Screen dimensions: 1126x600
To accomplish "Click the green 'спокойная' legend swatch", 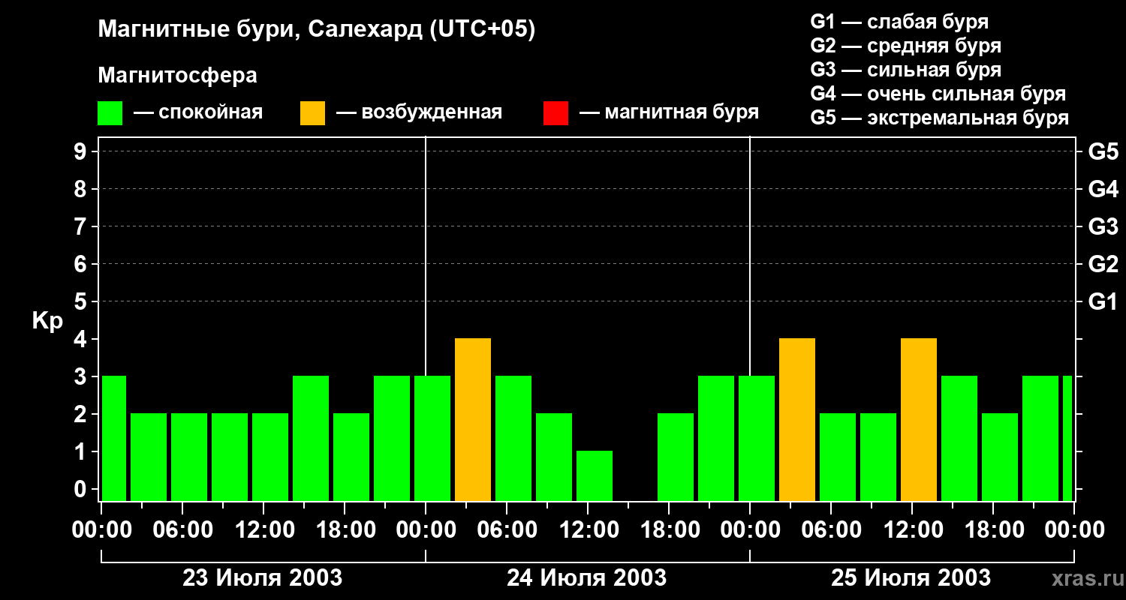I will click(x=110, y=113).
